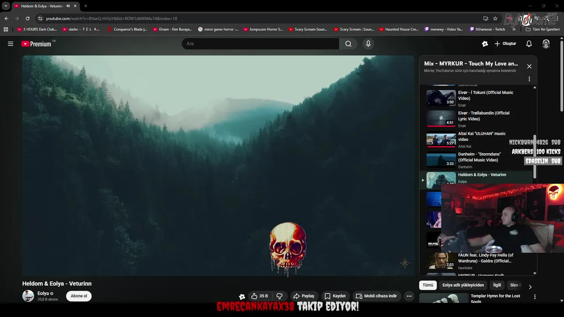Click the browser back arrow

(6, 18)
